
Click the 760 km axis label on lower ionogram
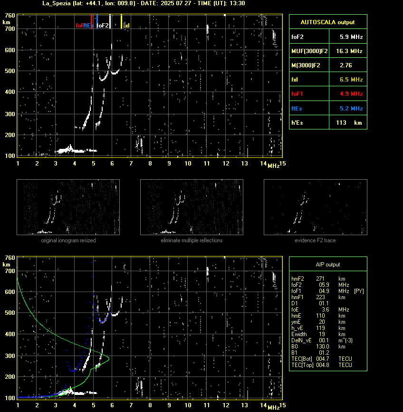10,258
